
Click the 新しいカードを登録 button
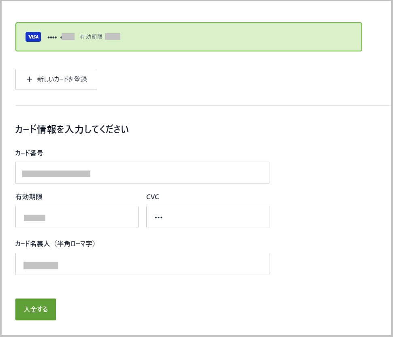pyautogui.click(x=56, y=79)
